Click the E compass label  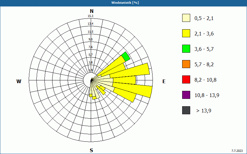[164, 81]
